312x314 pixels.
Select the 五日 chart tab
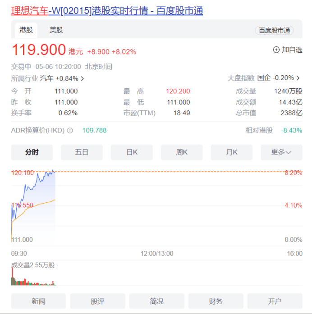[x=82, y=152]
